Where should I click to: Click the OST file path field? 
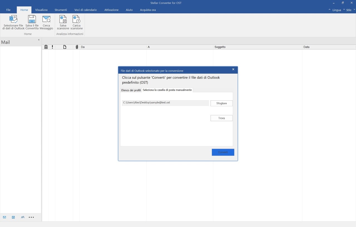pos(165,103)
